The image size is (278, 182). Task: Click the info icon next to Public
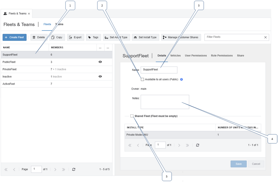coord(181,79)
